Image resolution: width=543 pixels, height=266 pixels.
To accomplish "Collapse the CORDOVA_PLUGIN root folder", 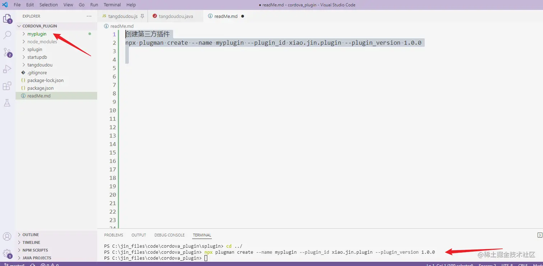I will [x=19, y=26].
